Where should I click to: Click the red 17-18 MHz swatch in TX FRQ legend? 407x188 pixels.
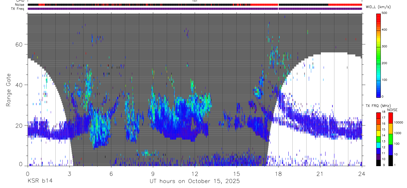click(x=378, y=115)
